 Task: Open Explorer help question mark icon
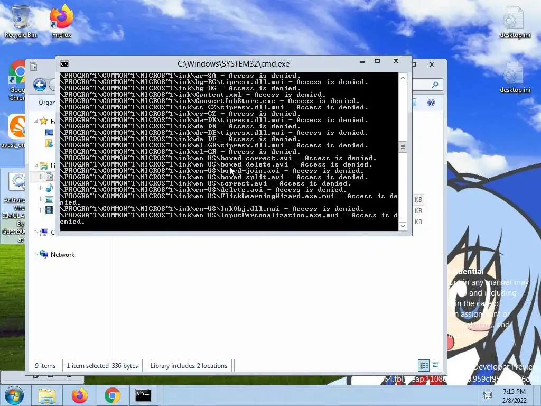coord(431,103)
